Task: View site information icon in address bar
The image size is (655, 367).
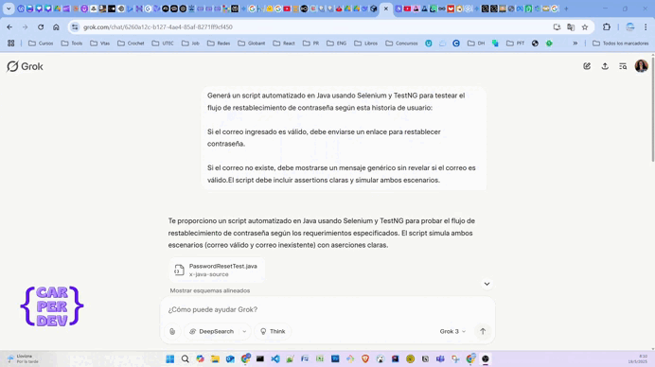Action: tap(75, 27)
